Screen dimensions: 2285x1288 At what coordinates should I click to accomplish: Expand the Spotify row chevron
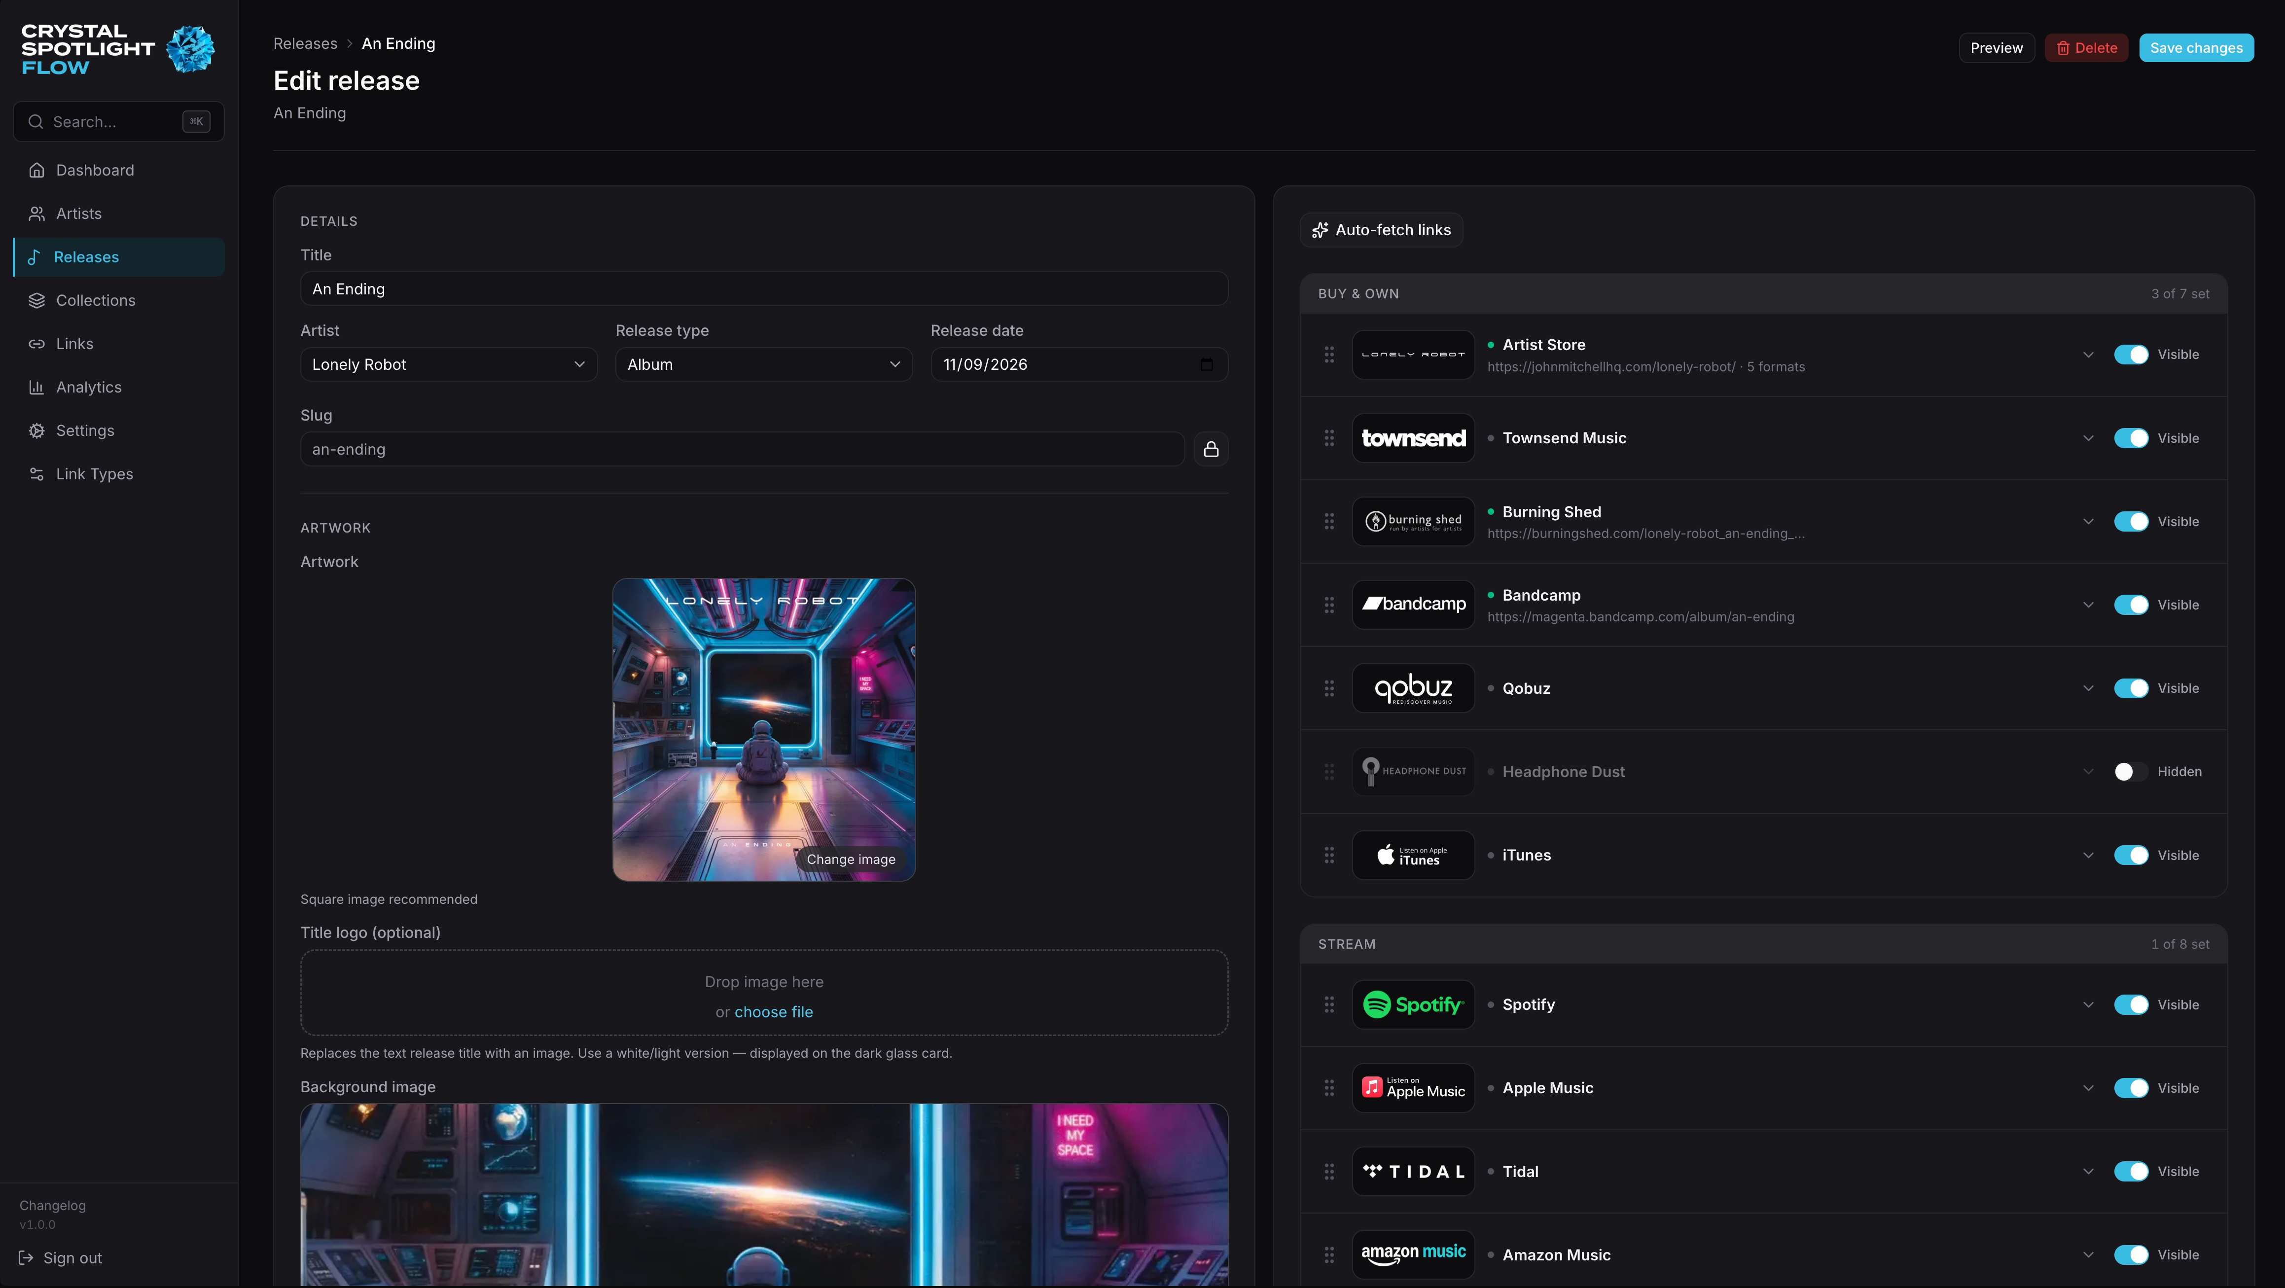(2088, 1005)
